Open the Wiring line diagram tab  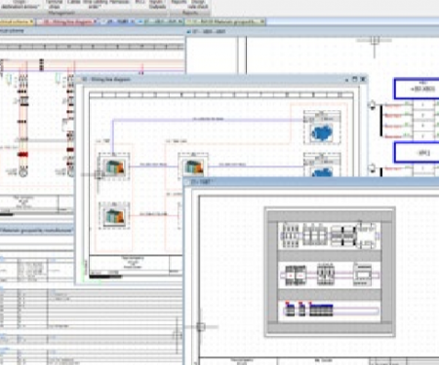(67, 21)
